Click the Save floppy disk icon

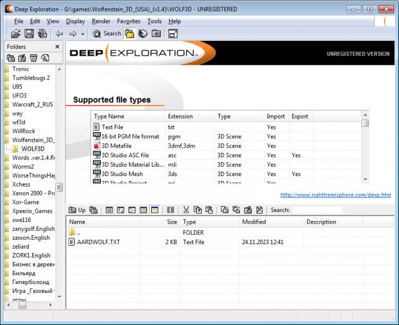[29, 34]
